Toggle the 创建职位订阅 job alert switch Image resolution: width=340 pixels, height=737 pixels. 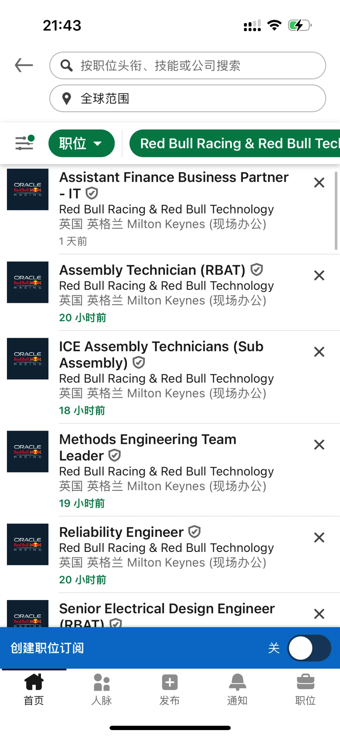point(309,648)
